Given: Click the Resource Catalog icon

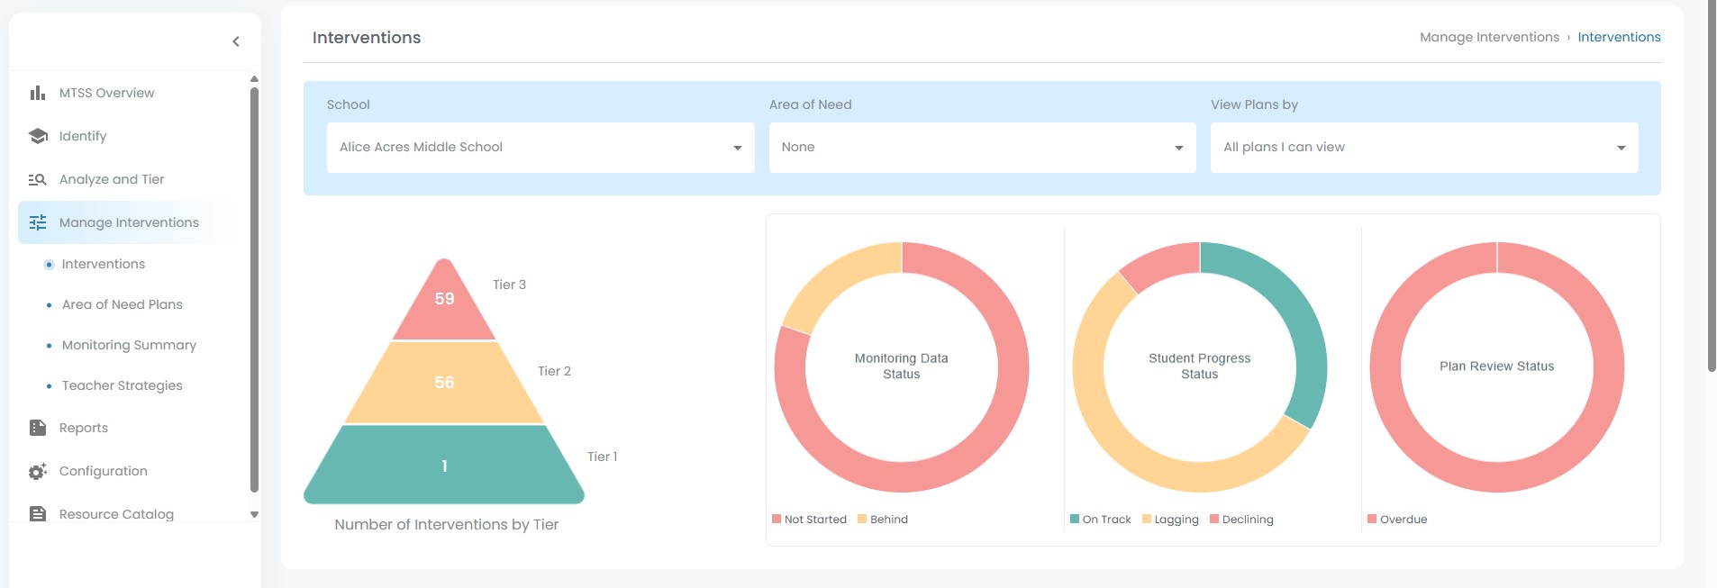Looking at the screenshot, I should point(37,514).
